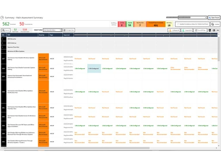Click the scroll-right arrow at grid bottom

(x=216, y=148)
